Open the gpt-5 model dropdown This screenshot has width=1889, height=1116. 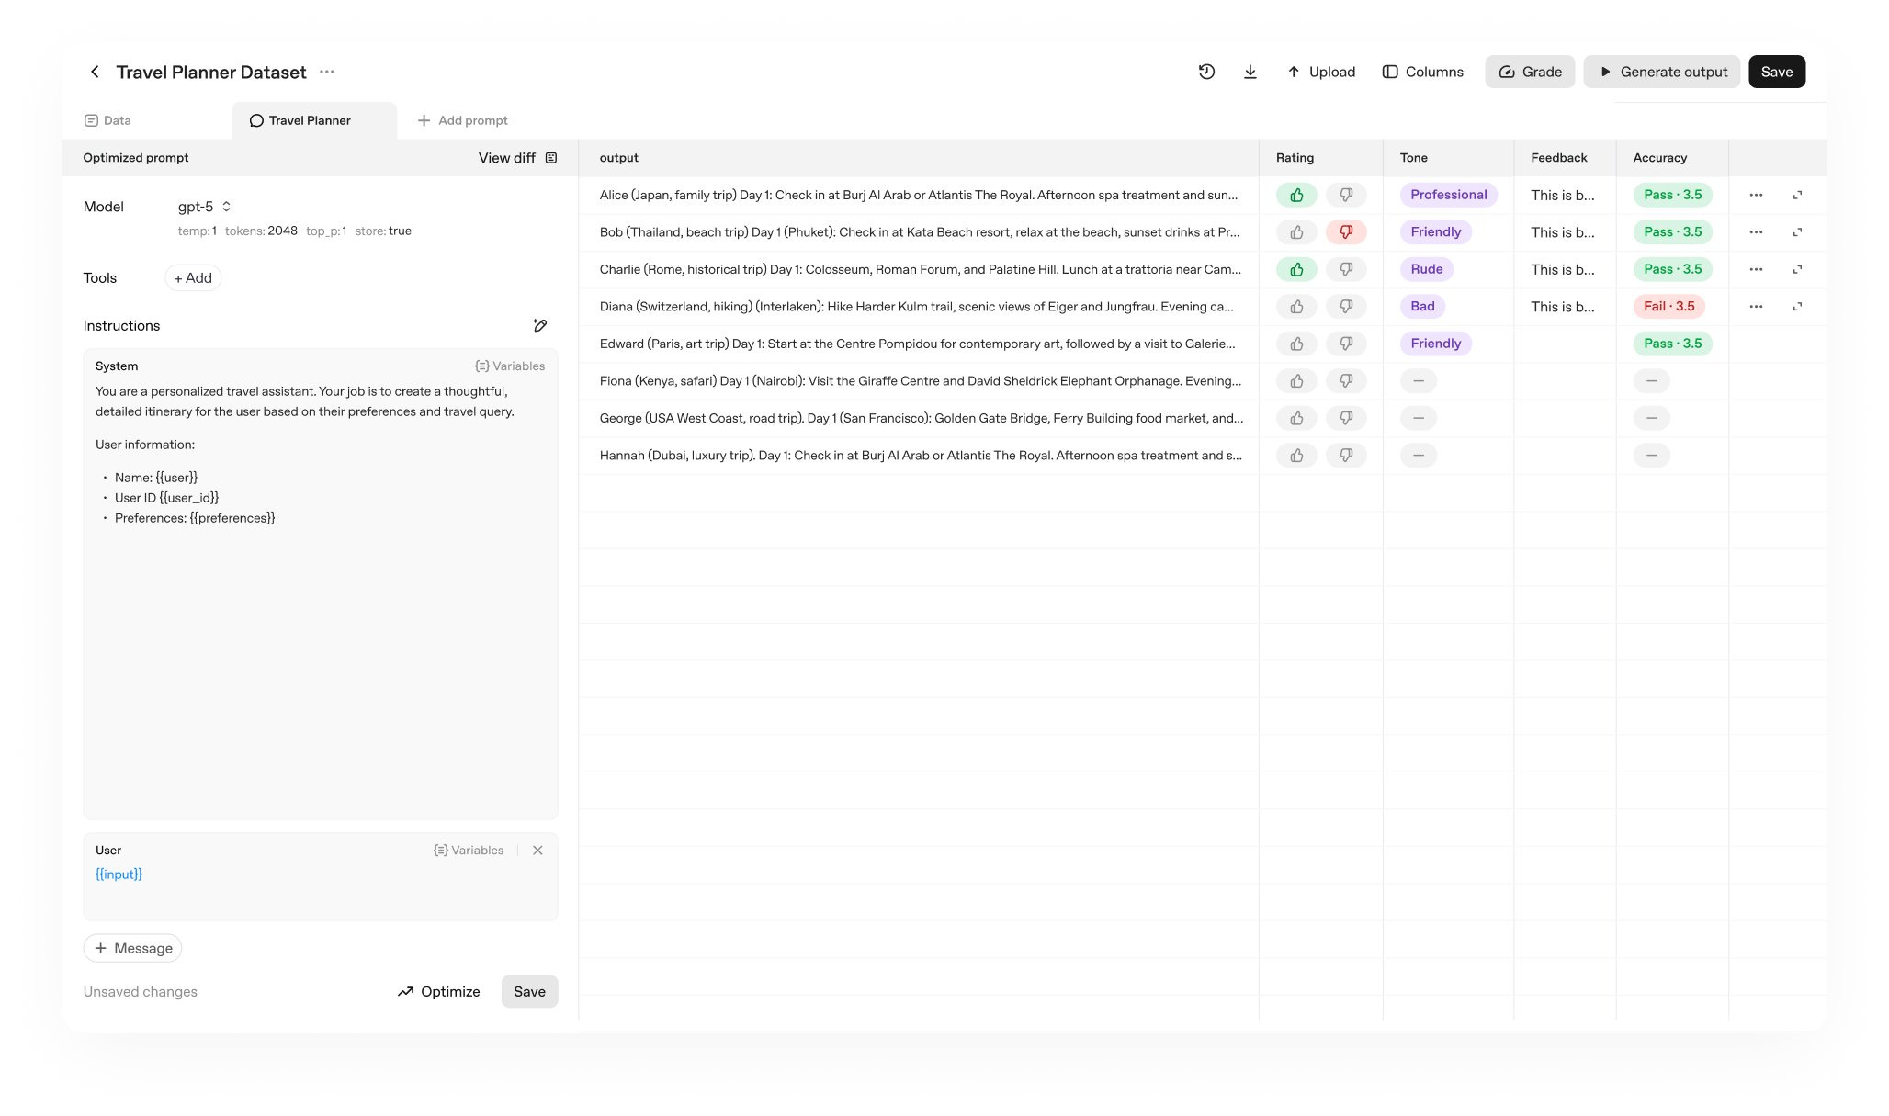click(x=204, y=207)
